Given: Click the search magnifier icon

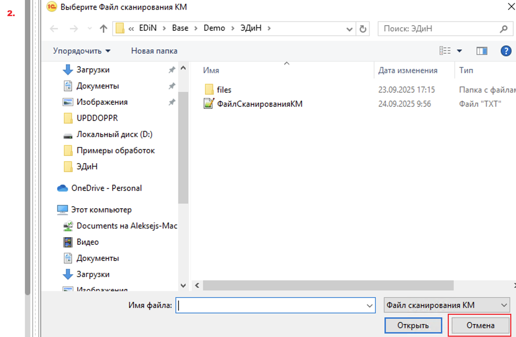Looking at the screenshot, I should (x=504, y=29).
